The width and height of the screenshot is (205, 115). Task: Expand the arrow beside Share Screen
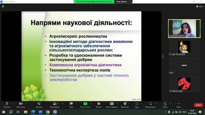[91, 103]
